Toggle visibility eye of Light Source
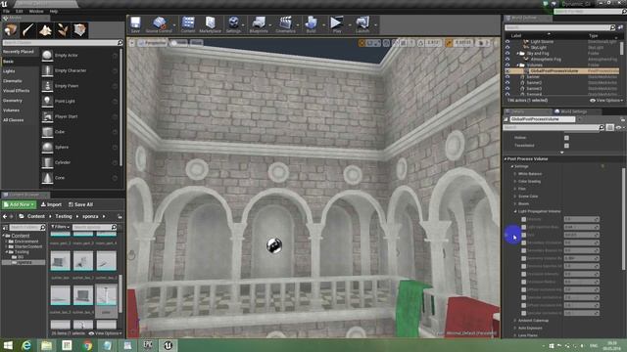627x352 pixels. (507, 41)
